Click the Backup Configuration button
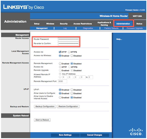Screen dimensions: 147x139 [x=45, y=106]
